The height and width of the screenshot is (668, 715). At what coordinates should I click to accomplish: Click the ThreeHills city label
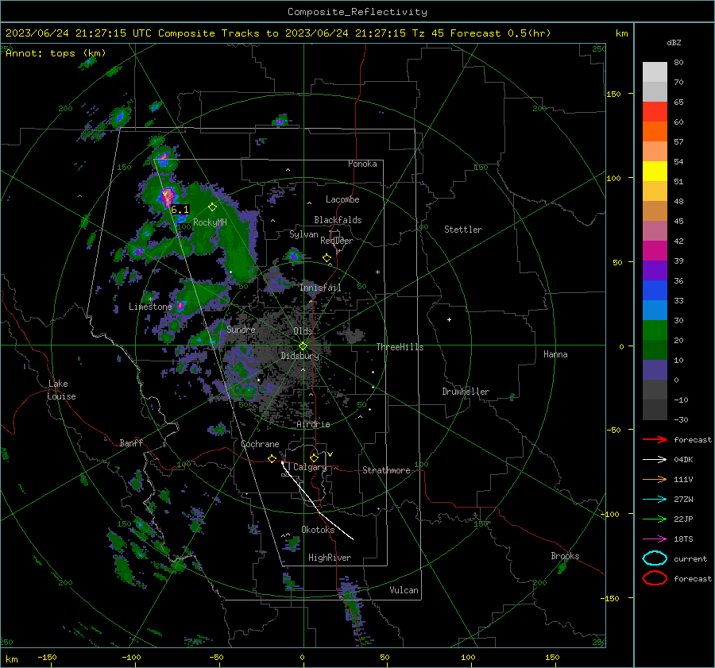point(400,347)
